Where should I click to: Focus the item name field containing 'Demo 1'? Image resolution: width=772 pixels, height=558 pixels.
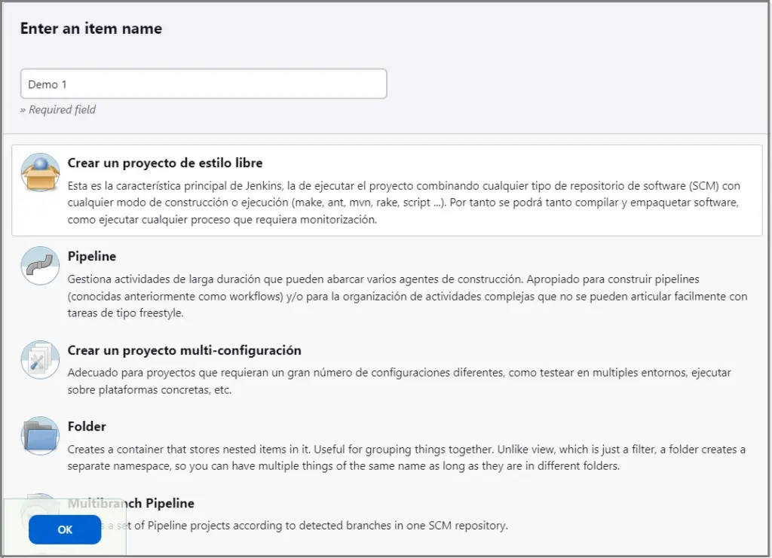point(204,84)
